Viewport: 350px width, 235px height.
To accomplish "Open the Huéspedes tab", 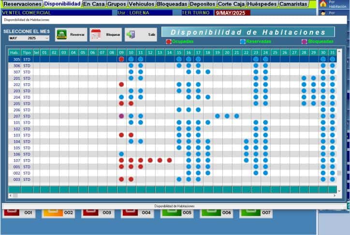I will tap(262, 4).
